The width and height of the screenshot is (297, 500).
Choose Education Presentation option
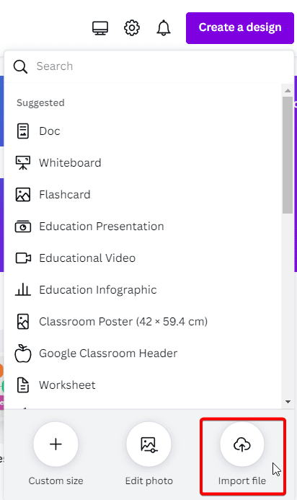102,227
